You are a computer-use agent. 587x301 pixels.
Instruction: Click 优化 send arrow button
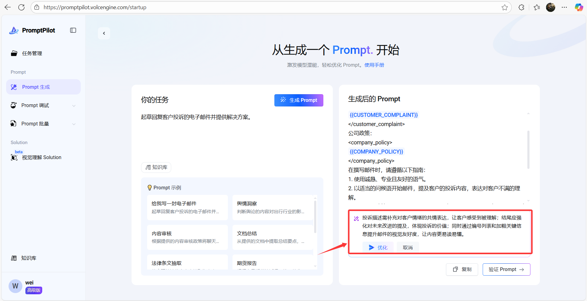(x=378, y=247)
